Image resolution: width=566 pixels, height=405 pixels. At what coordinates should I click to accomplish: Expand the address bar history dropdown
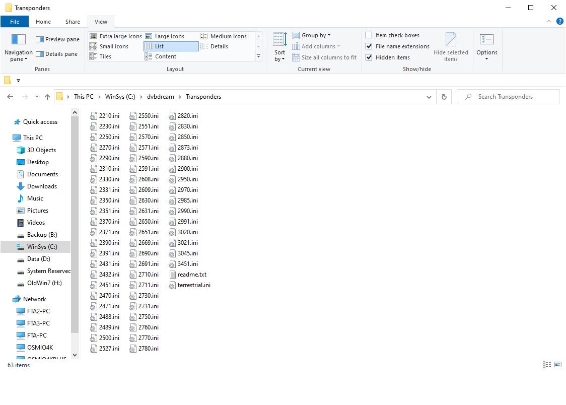click(x=429, y=97)
